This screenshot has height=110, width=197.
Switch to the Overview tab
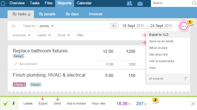pyautogui.click(x=17, y=3)
